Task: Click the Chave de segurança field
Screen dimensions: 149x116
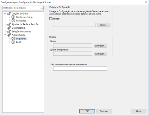Action: [72, 54]
